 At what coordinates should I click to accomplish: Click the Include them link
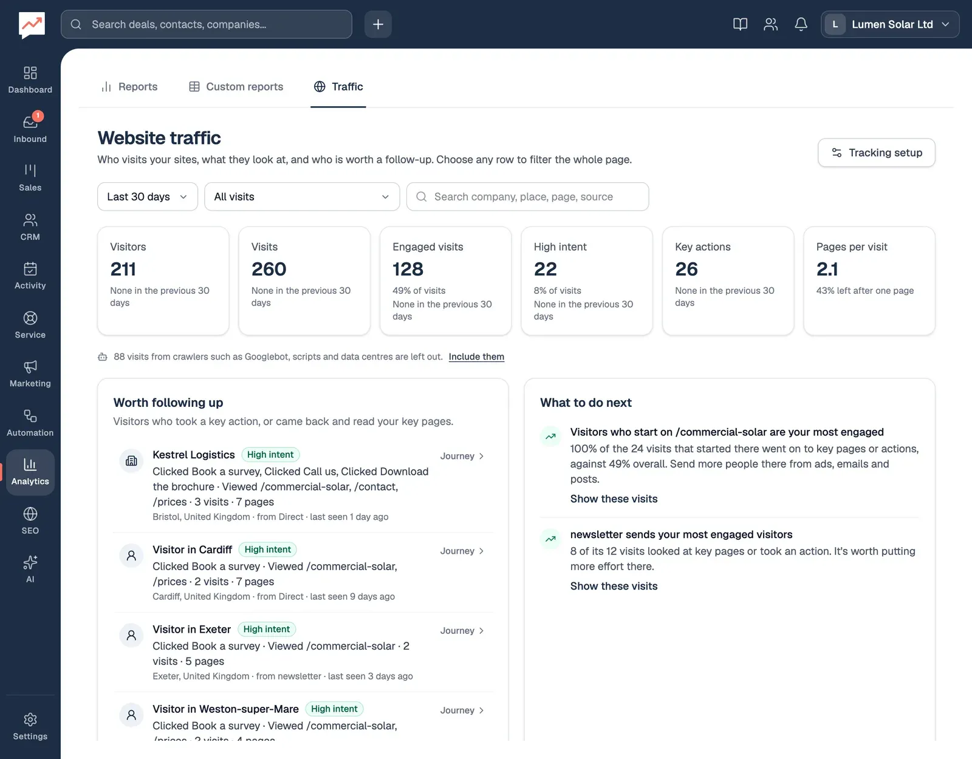point(476,356)
